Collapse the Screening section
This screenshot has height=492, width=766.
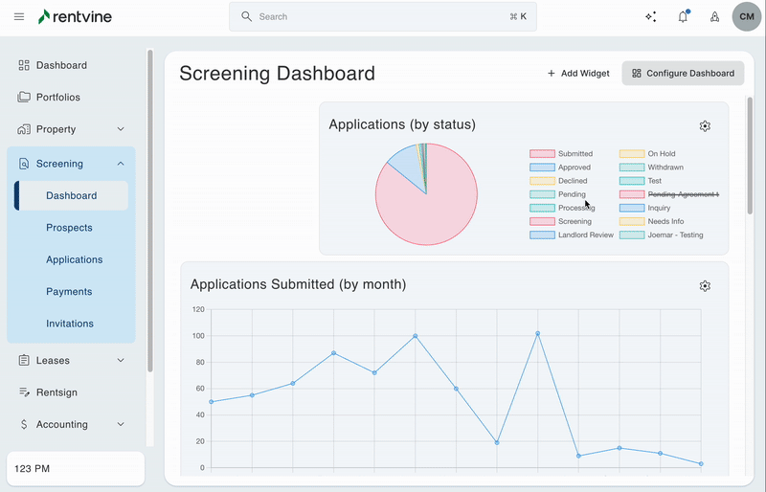tap(121, 164)
